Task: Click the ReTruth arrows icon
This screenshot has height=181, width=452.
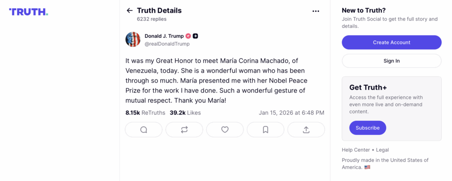Action: tap(184, 130)
